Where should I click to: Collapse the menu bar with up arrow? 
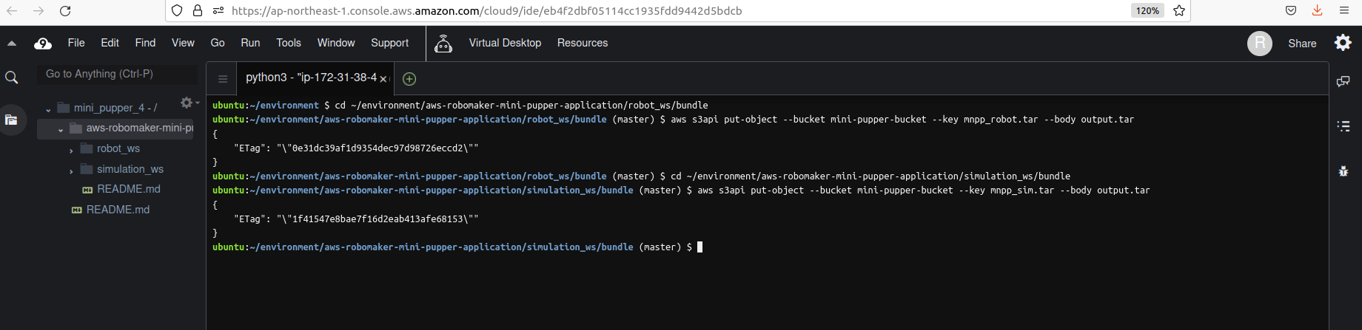coord(12,44)
